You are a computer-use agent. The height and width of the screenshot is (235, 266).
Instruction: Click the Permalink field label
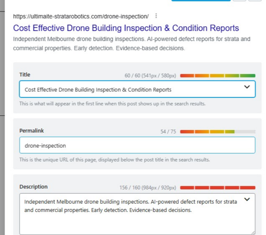pyautogui.click(x=32, y=131)
